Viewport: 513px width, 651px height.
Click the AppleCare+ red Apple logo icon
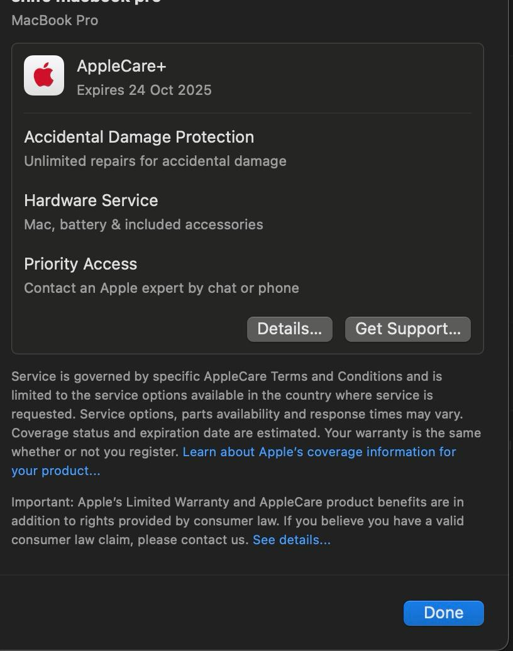(x=44, y=75)
